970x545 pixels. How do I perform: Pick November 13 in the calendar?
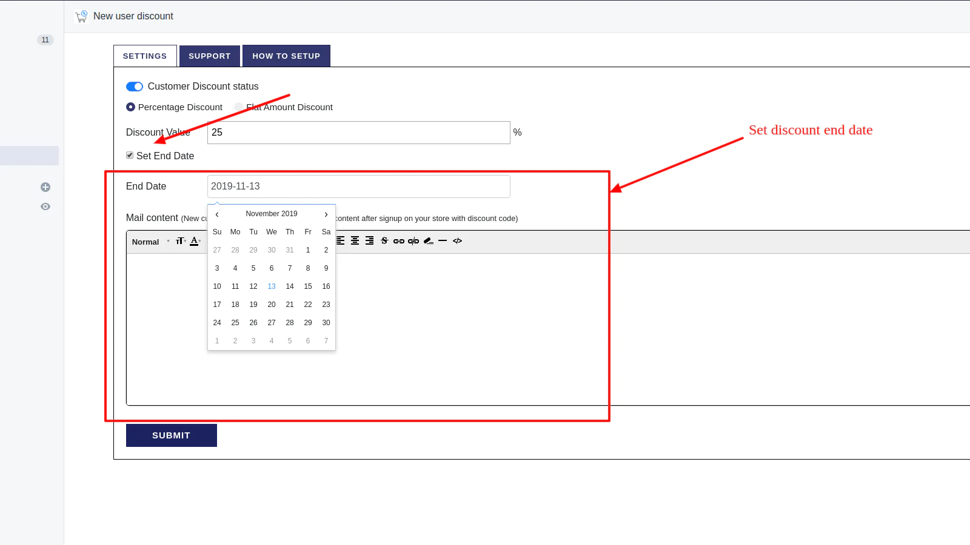pyautogui.click(x=272, y=286)
